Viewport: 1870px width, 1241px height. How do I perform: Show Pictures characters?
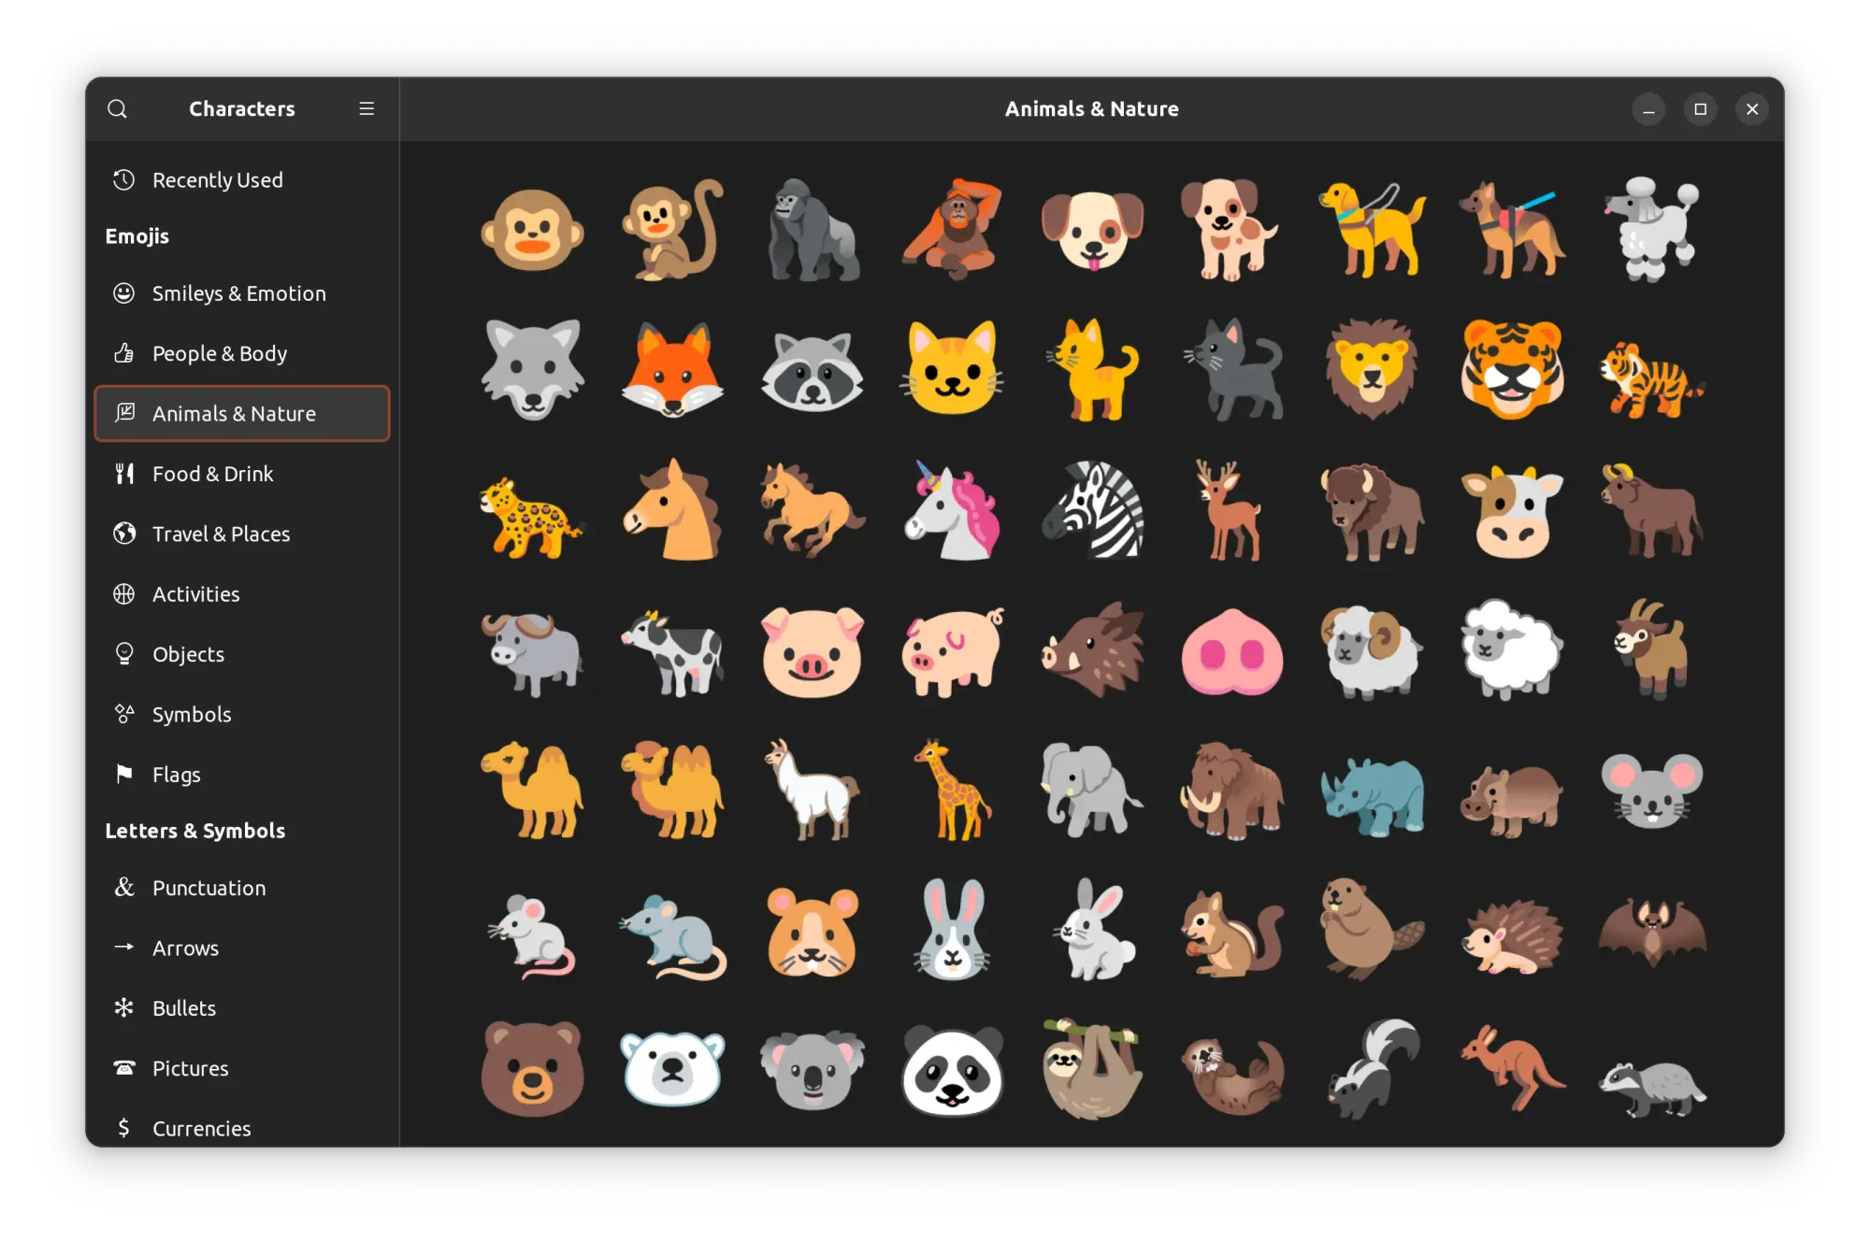(242, 1068)
